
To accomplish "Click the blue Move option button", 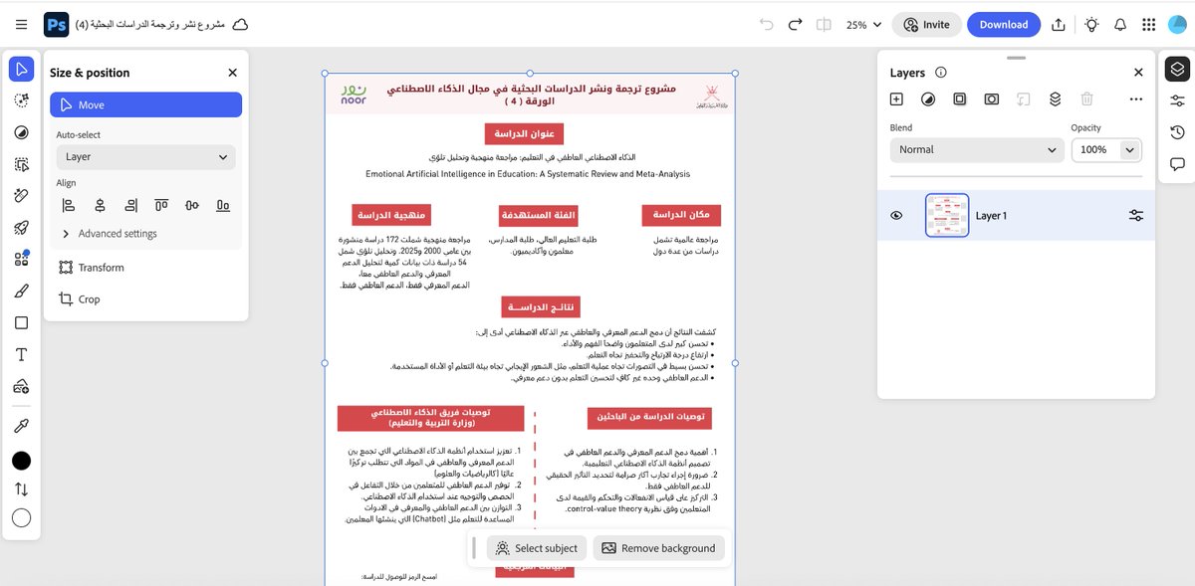I will [146, 104].
